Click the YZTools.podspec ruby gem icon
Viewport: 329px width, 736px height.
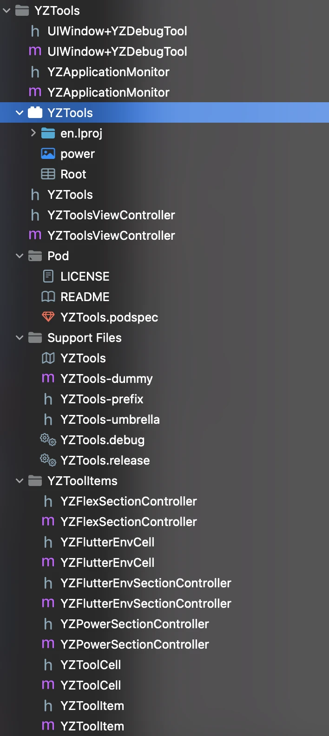tap(48, 317)
